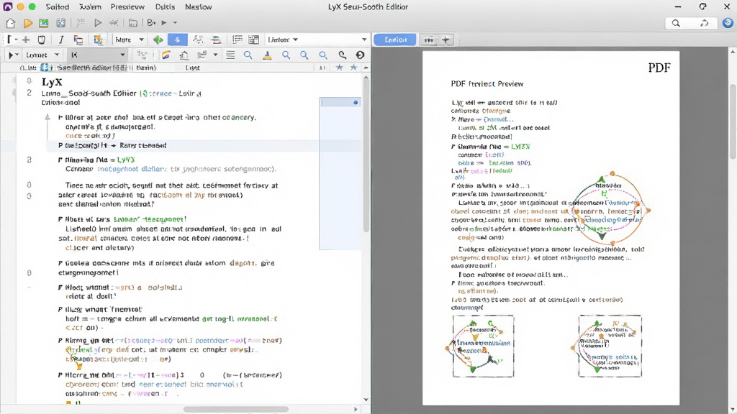Open the 'Prestiewr' menu
The height and width of the screenshot is (414, 737).
click(127, 7)
